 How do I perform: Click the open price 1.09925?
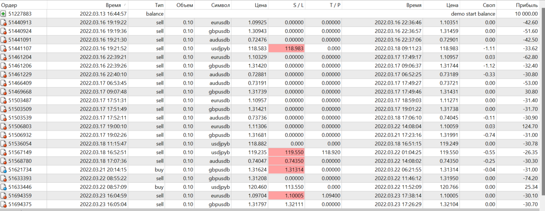click(257, 23)
